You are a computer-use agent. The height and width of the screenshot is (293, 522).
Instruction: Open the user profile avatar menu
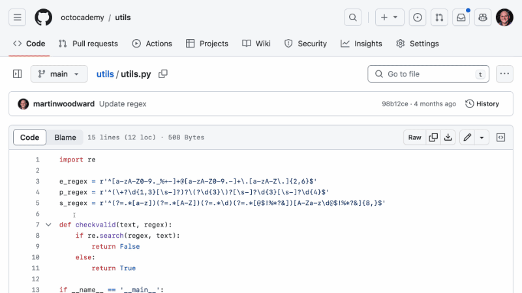point(504,18)
